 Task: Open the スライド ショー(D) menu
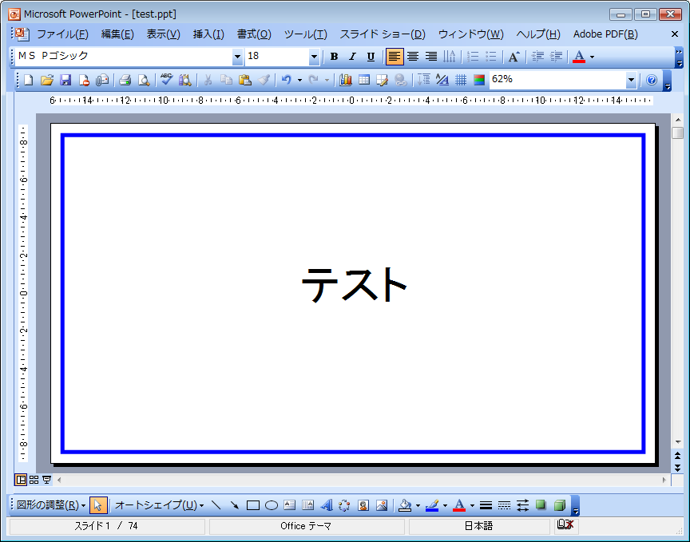(x=383, y=34)
